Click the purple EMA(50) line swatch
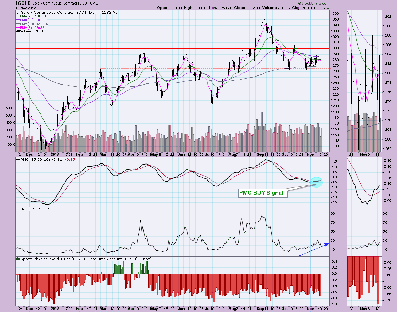 coord(18,20)
